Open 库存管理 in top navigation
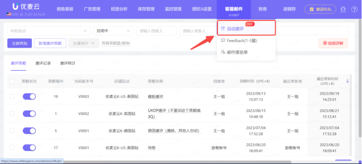 coord(146,9)
